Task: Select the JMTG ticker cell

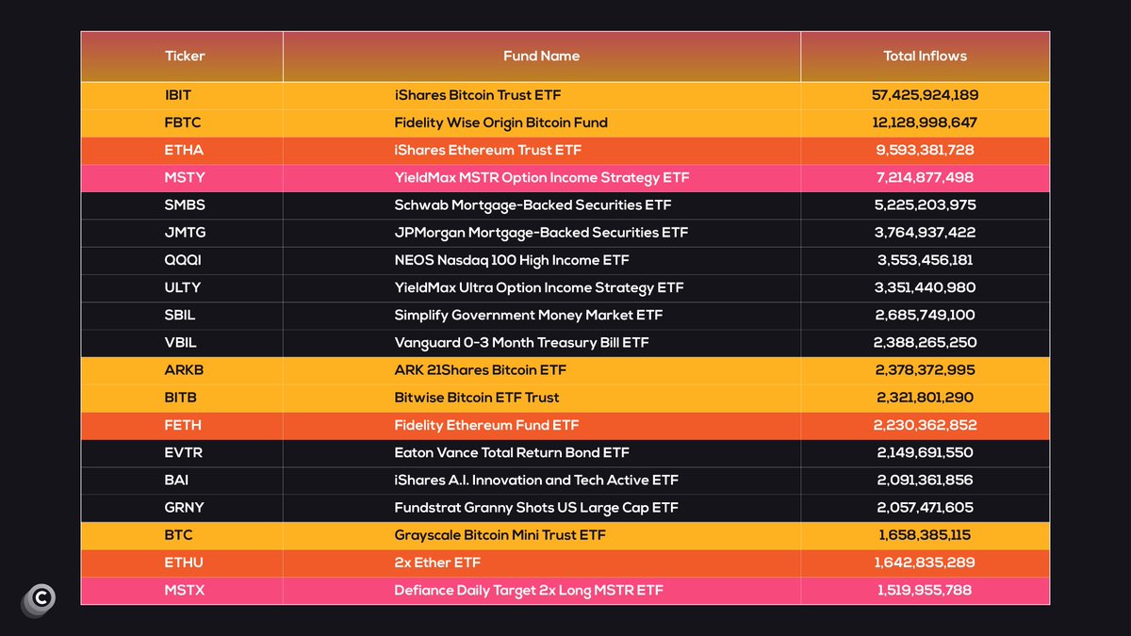Action: click(x=182, y=233)
